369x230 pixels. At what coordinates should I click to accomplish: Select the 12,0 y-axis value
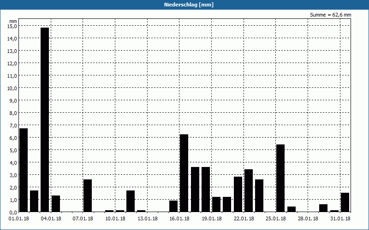[x=12, y=63]
